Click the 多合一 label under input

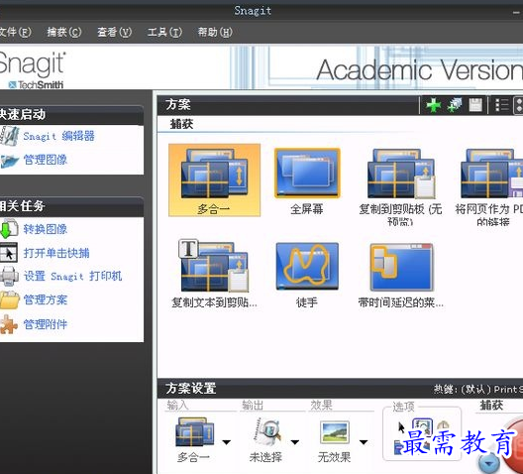pos(193,457)
